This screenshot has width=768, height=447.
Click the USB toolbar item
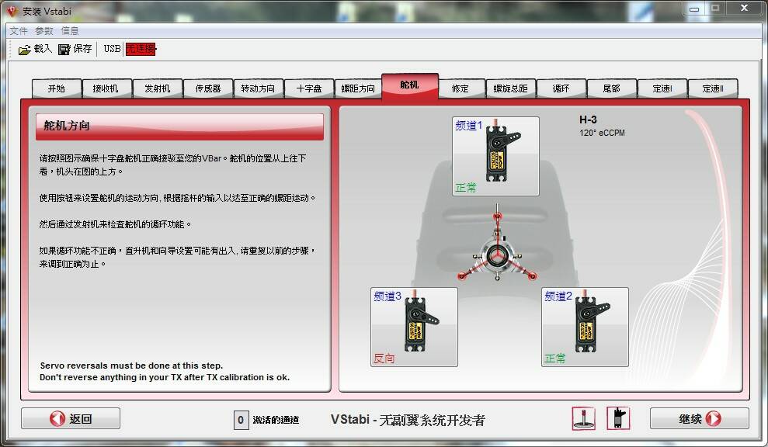[x=112, y=48]
